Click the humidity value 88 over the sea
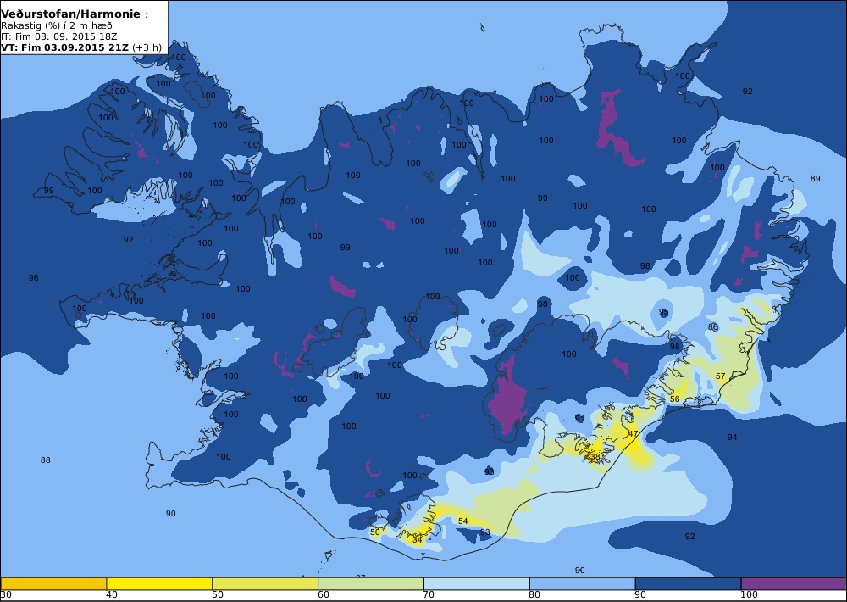The image size is (847, 602). click(46, 460)
